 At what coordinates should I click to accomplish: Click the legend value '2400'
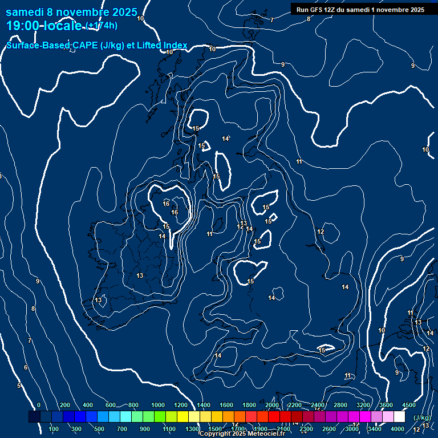[318, 405]
